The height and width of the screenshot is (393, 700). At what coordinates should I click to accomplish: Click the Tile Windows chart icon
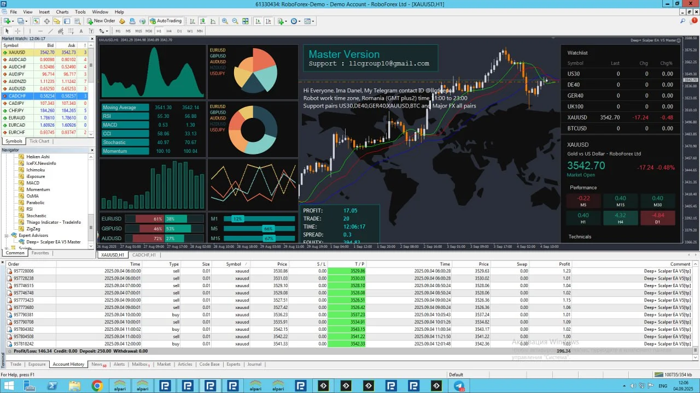pyautogui.click(x=246, y=21)
